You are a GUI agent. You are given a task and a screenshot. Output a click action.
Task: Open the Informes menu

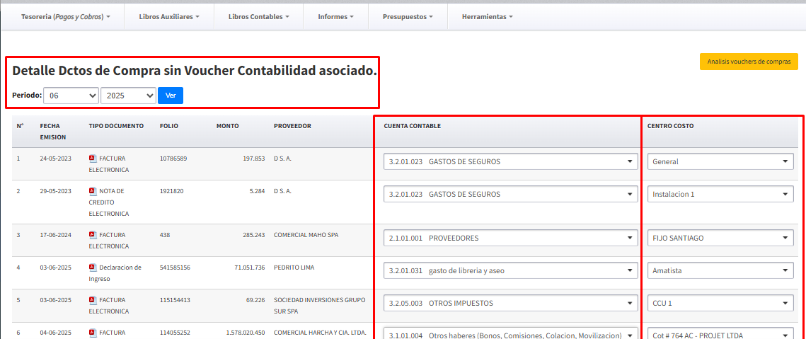335,16
